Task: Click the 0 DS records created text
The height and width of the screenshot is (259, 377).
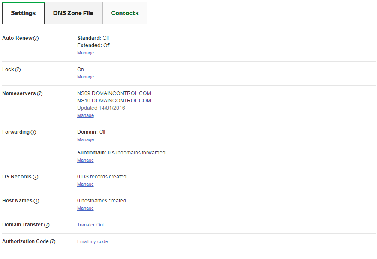Action: coord(102,177)
